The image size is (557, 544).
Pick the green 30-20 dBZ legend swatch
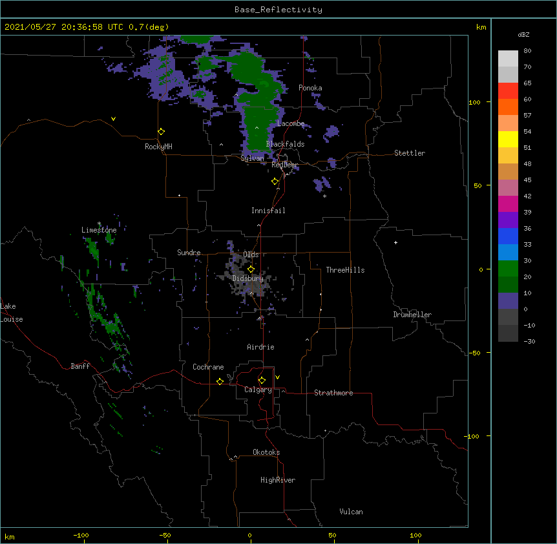[x=508, y=269]
